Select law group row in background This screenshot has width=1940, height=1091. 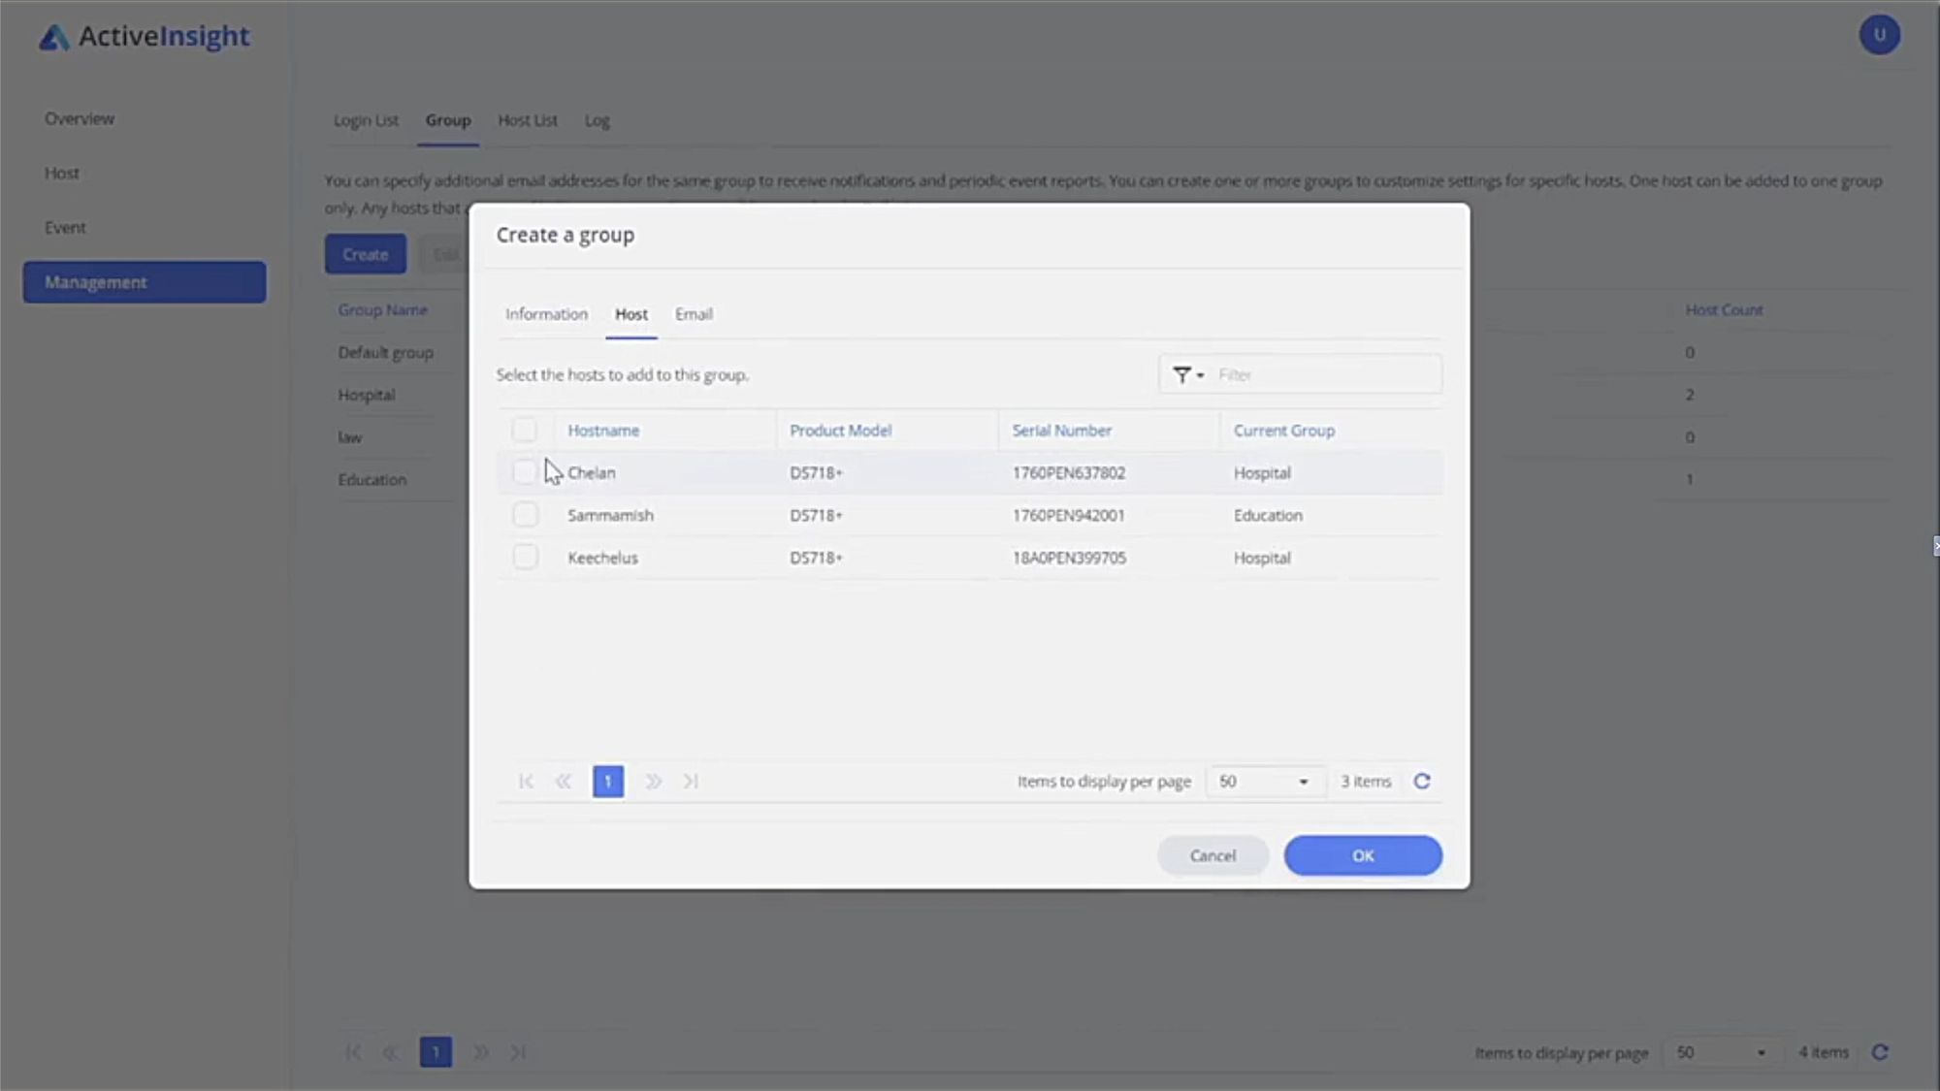pyautogui.click(x=349, y=437)
